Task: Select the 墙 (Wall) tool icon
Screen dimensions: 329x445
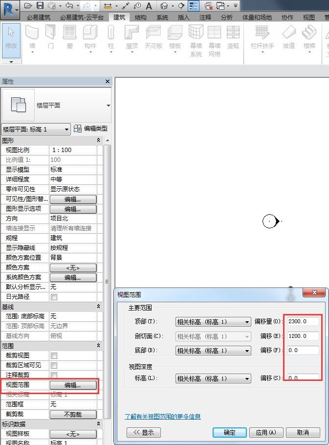Action: click(x=32, y=33)
